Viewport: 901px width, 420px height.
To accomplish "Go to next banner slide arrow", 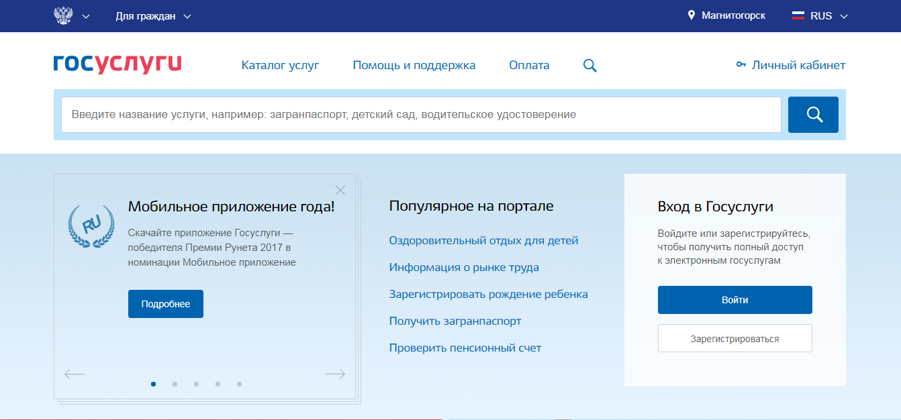I will pyautogui.click(x=334, y=374).
